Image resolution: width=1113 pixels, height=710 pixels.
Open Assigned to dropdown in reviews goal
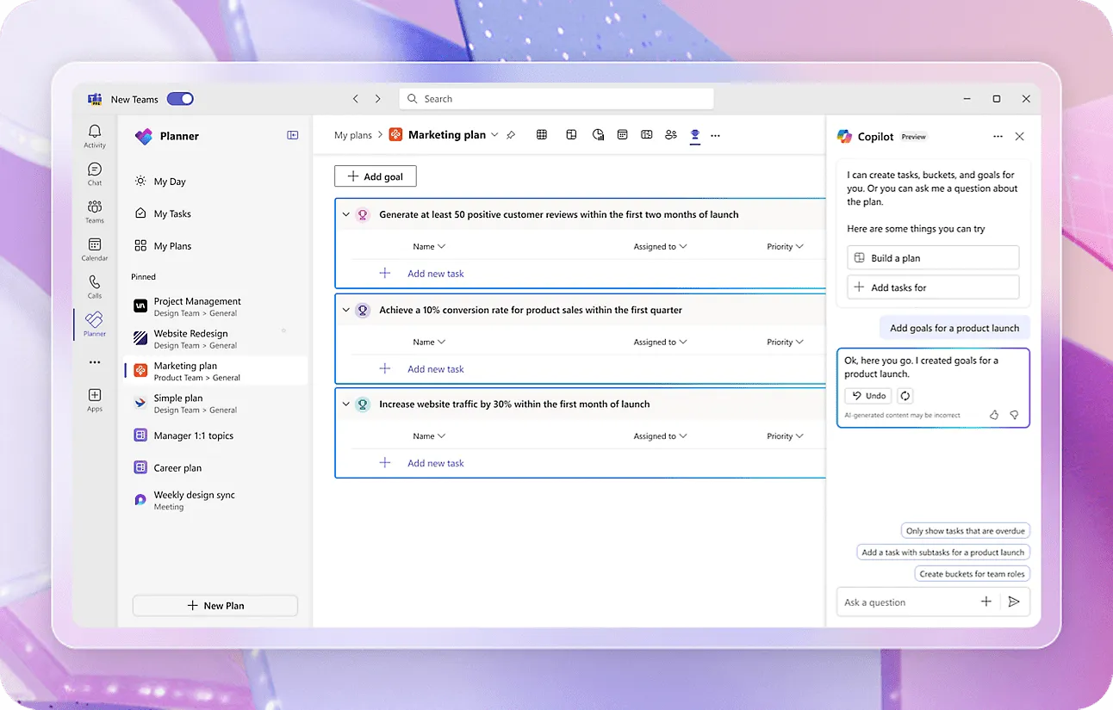click(x=661, y=246)
